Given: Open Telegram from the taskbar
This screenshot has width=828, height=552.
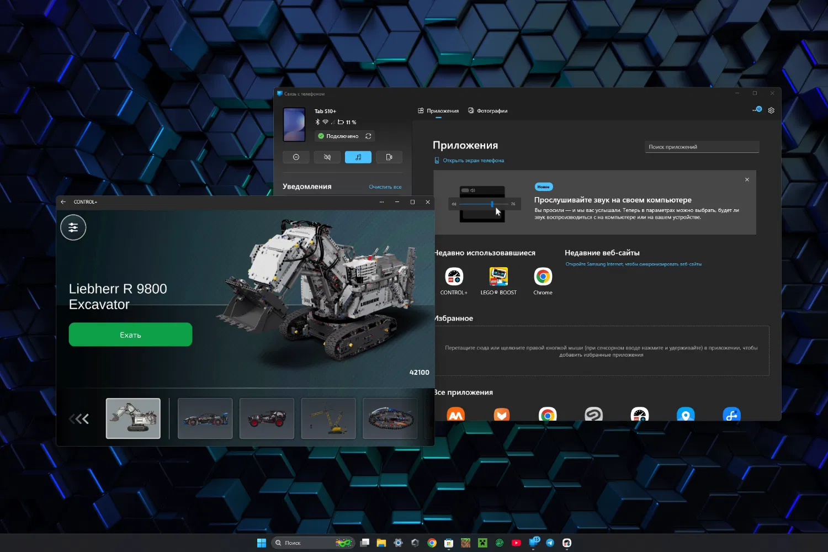Looking at the screenshot, I should click(550, 543).
